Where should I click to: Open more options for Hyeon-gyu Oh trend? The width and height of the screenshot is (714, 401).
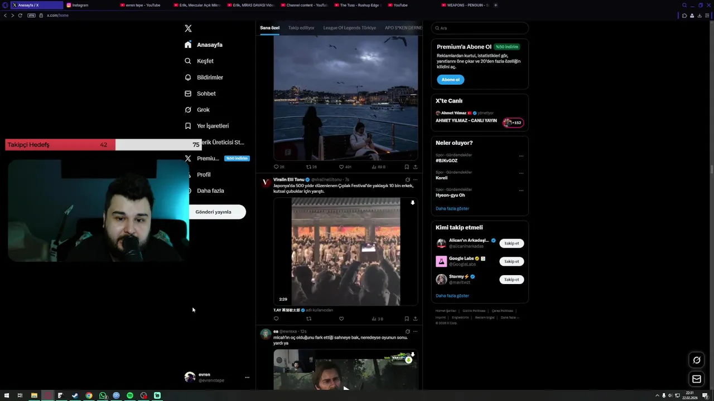(x=521, y=190)
